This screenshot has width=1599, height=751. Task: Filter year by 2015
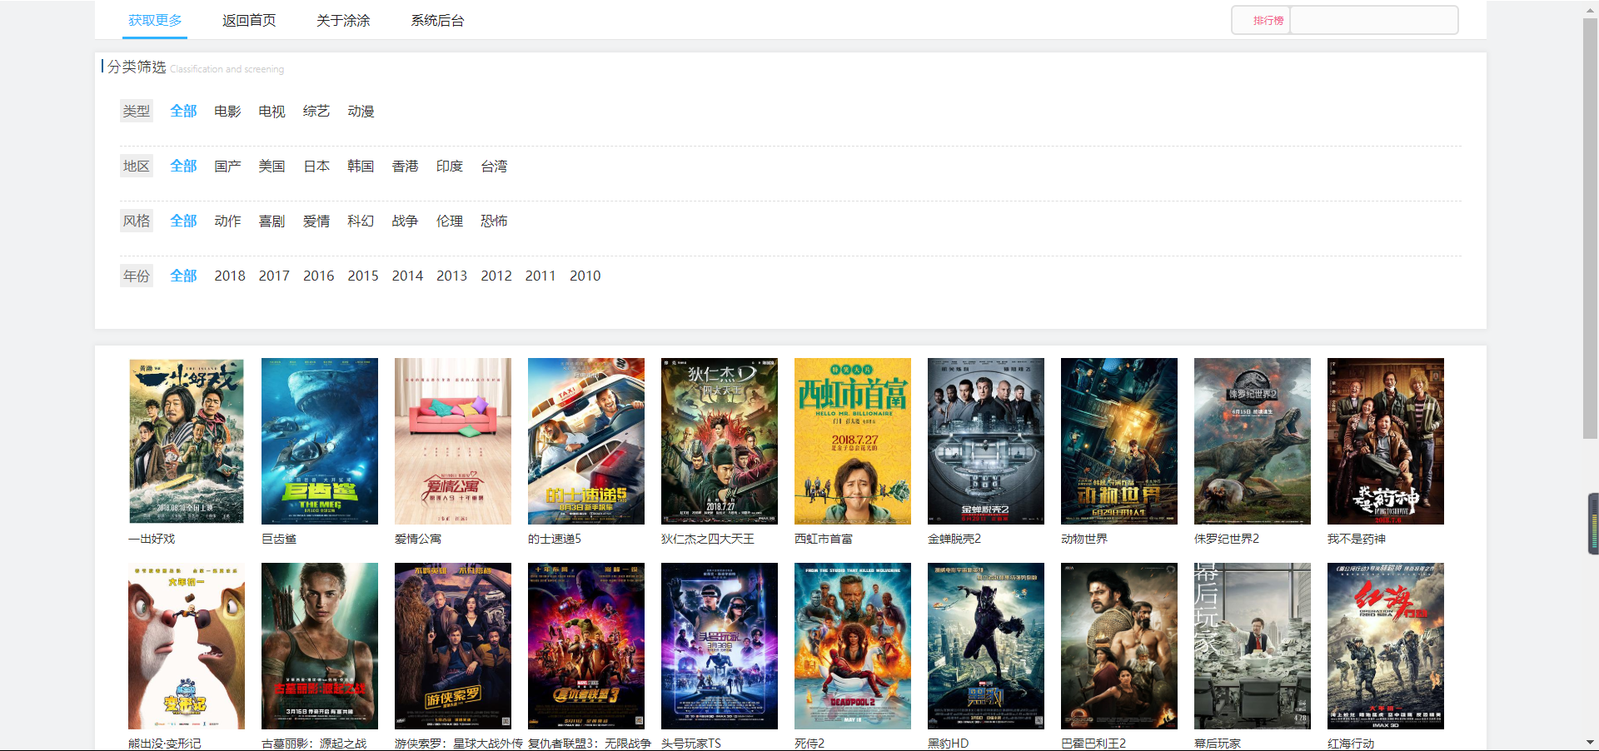pos(363,276)
